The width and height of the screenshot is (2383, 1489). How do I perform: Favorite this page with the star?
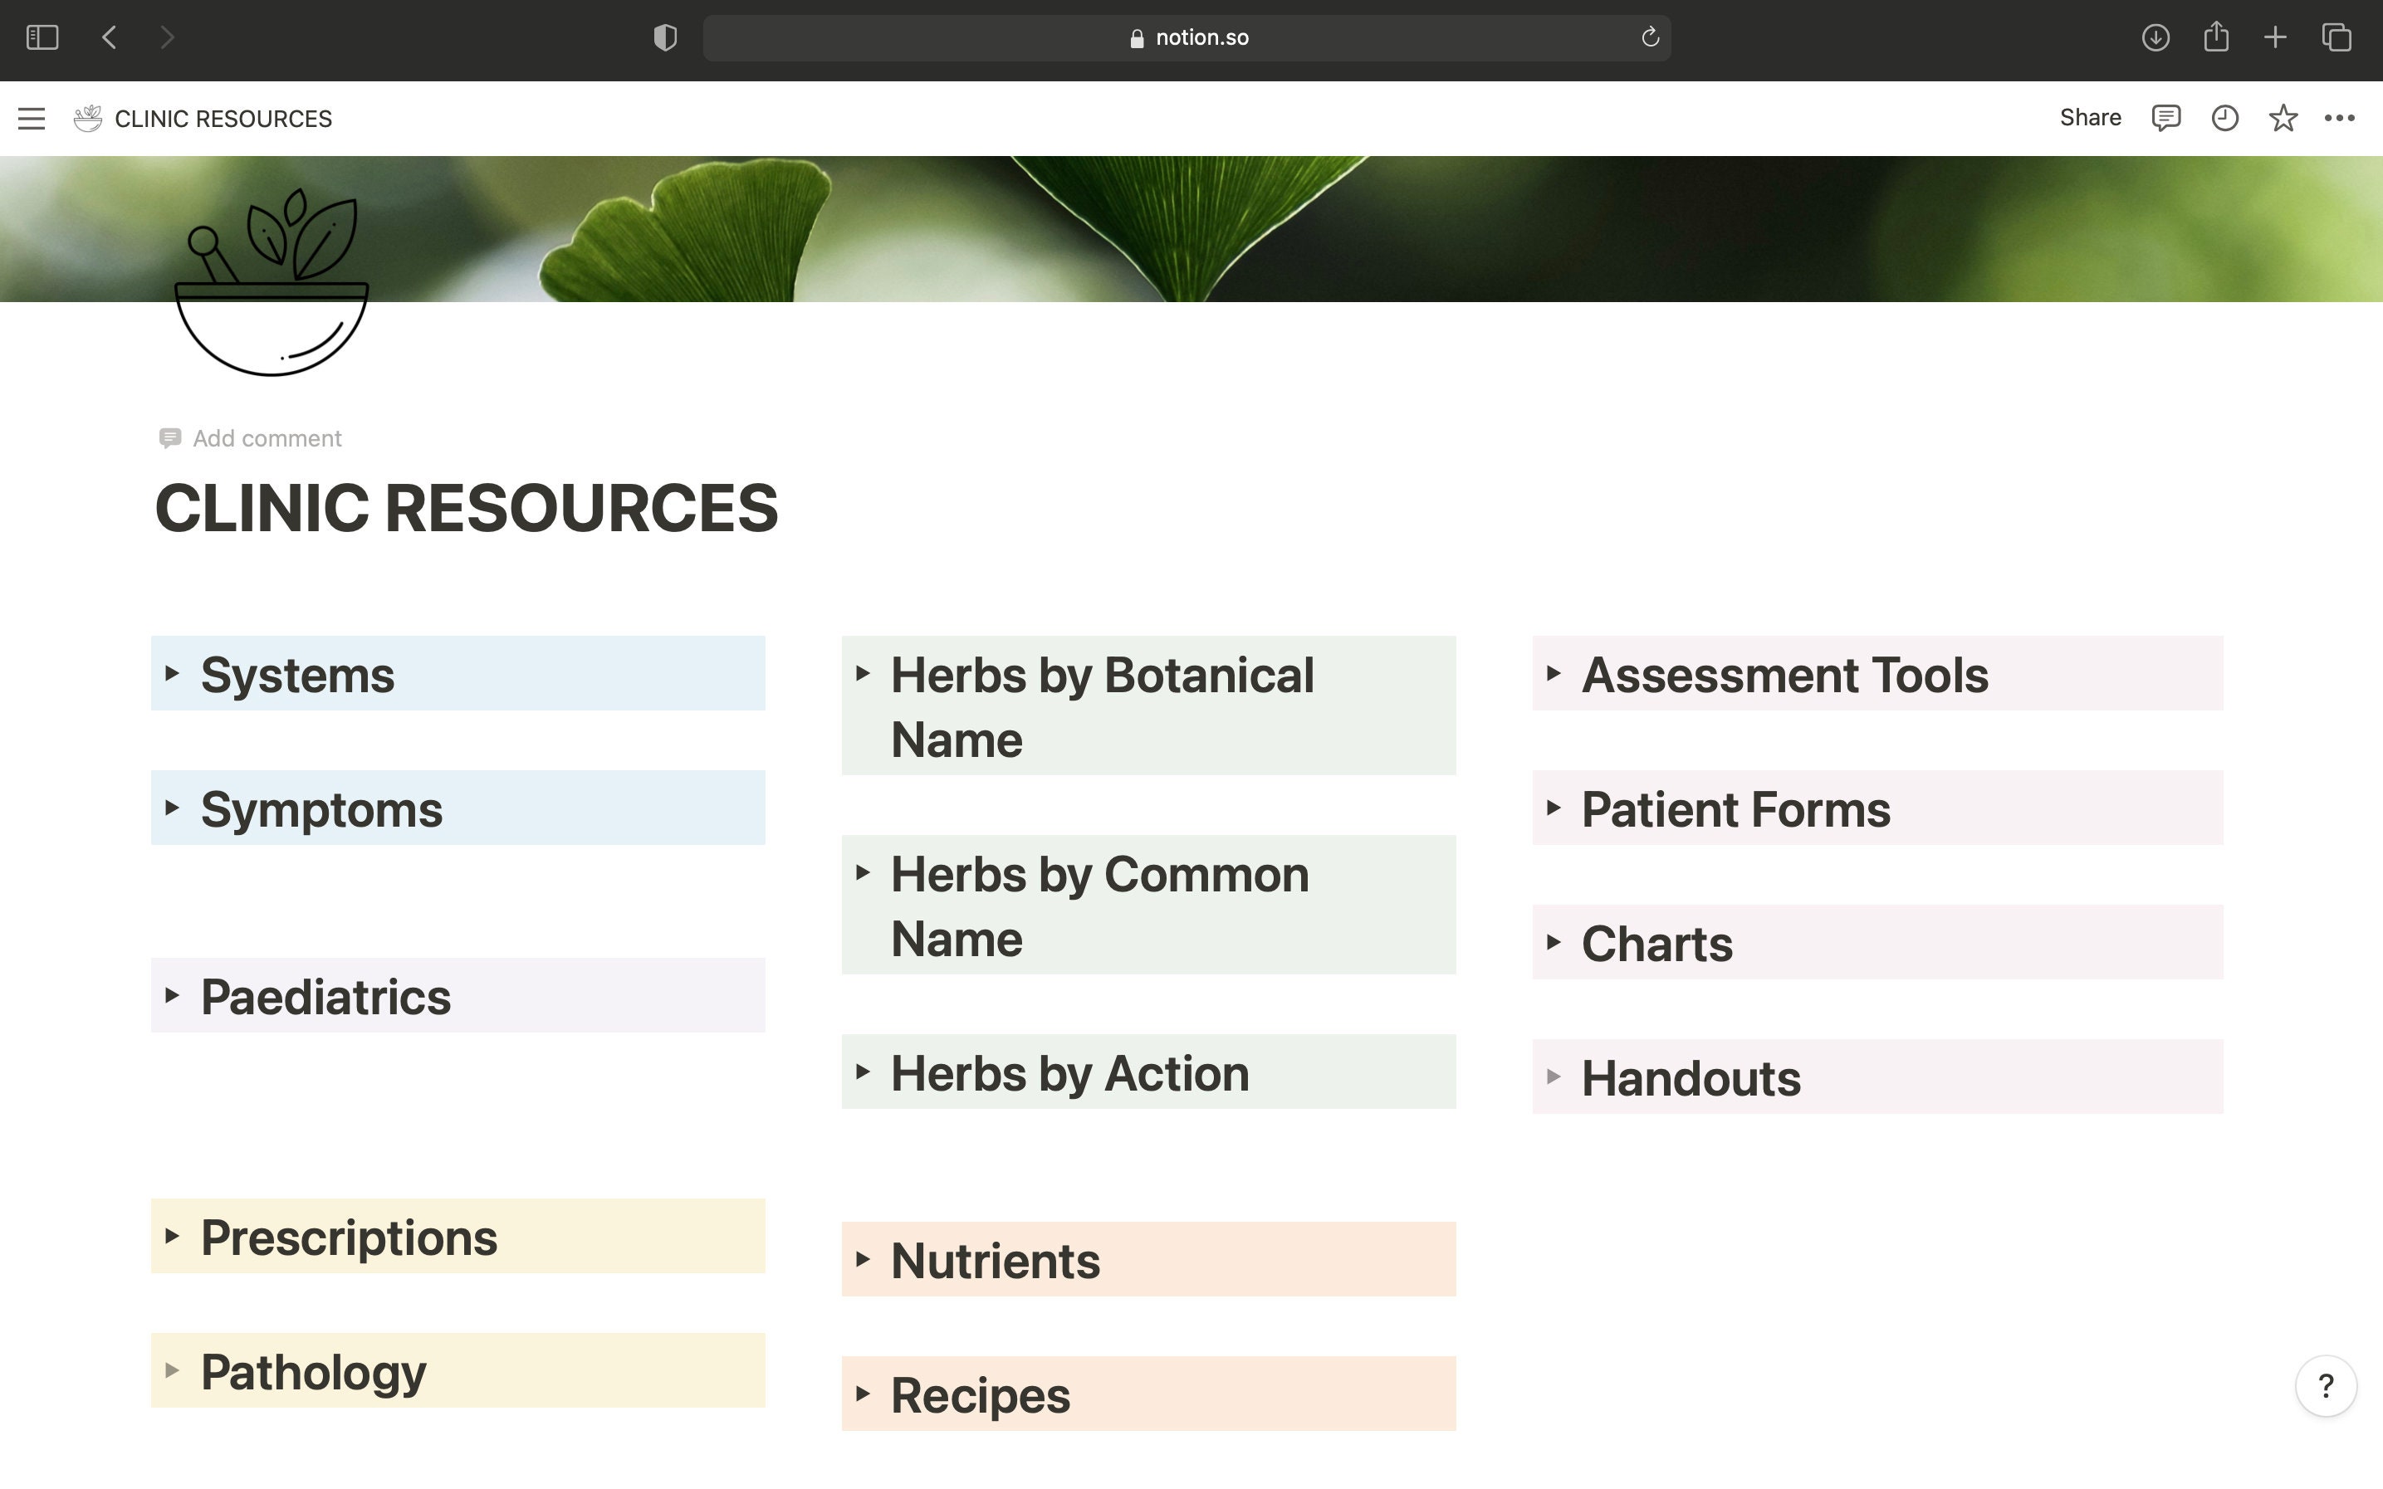[x=2283, y=118]
